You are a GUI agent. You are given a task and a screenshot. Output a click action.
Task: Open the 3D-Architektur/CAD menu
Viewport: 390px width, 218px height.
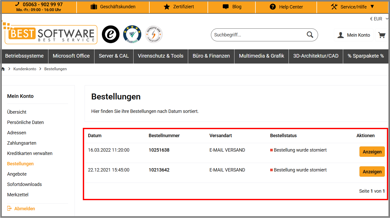click(x=316, y=56)
